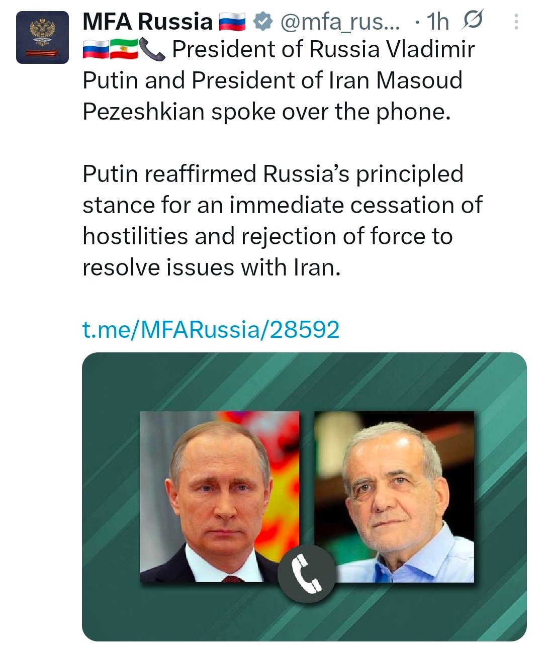Click the left portrait photo in image

pos(219,496)
